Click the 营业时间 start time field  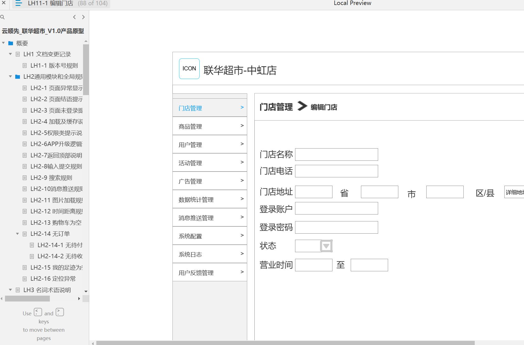click(314, 265)
